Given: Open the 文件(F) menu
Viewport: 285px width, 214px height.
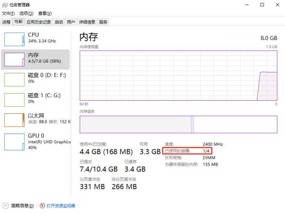Looking at the screenshot, I should click(8, 13).
